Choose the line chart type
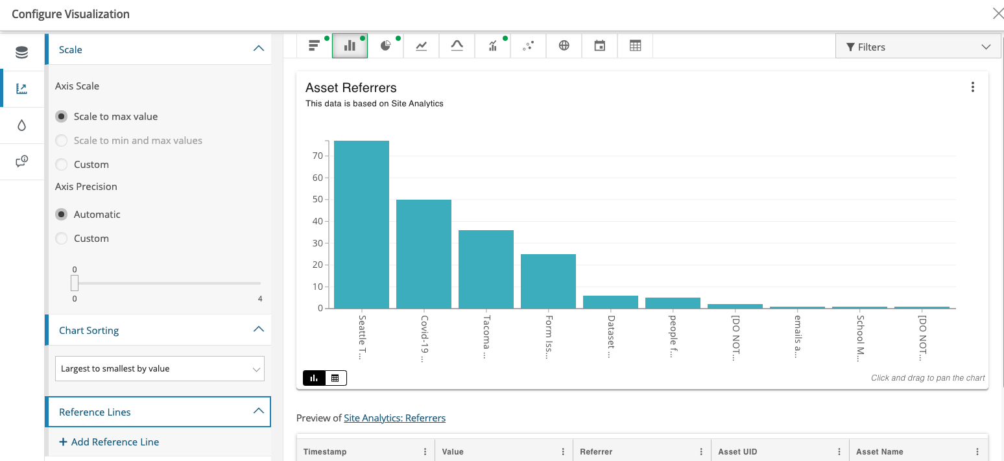 point(422,46)
